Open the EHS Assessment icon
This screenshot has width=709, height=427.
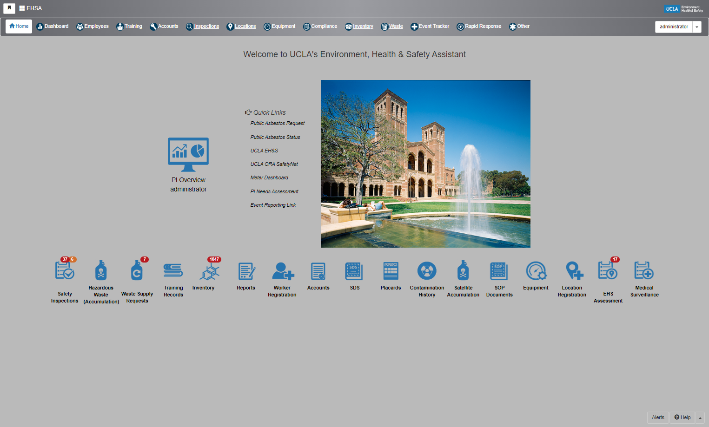coord(608,270)
